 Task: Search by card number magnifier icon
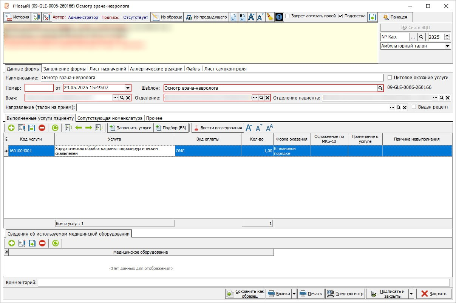click(x=421, y=37)
